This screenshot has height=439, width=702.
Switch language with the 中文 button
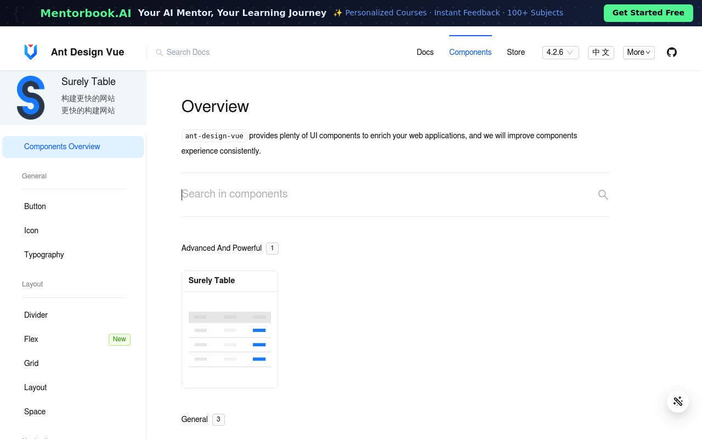point(601,52)
